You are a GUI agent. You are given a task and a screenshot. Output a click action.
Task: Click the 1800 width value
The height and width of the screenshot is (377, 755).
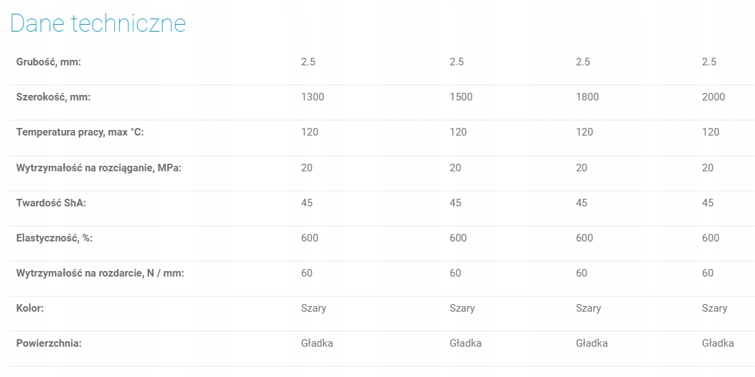point(587,97)
